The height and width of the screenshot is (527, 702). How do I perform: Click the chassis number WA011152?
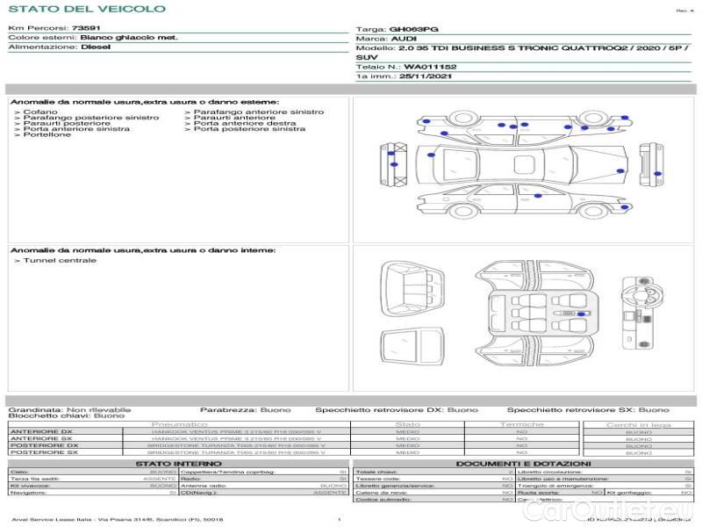[430, 67]
